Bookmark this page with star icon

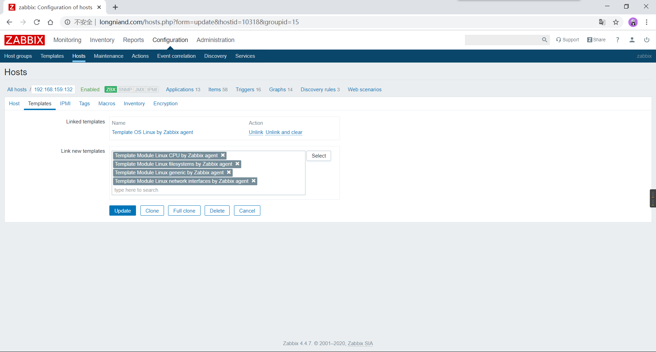(616, 22)
